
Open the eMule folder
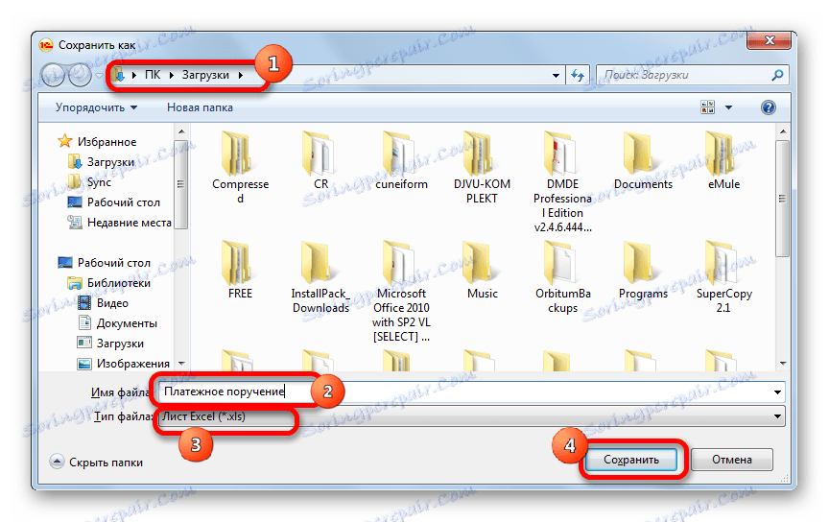pos(723,161)
